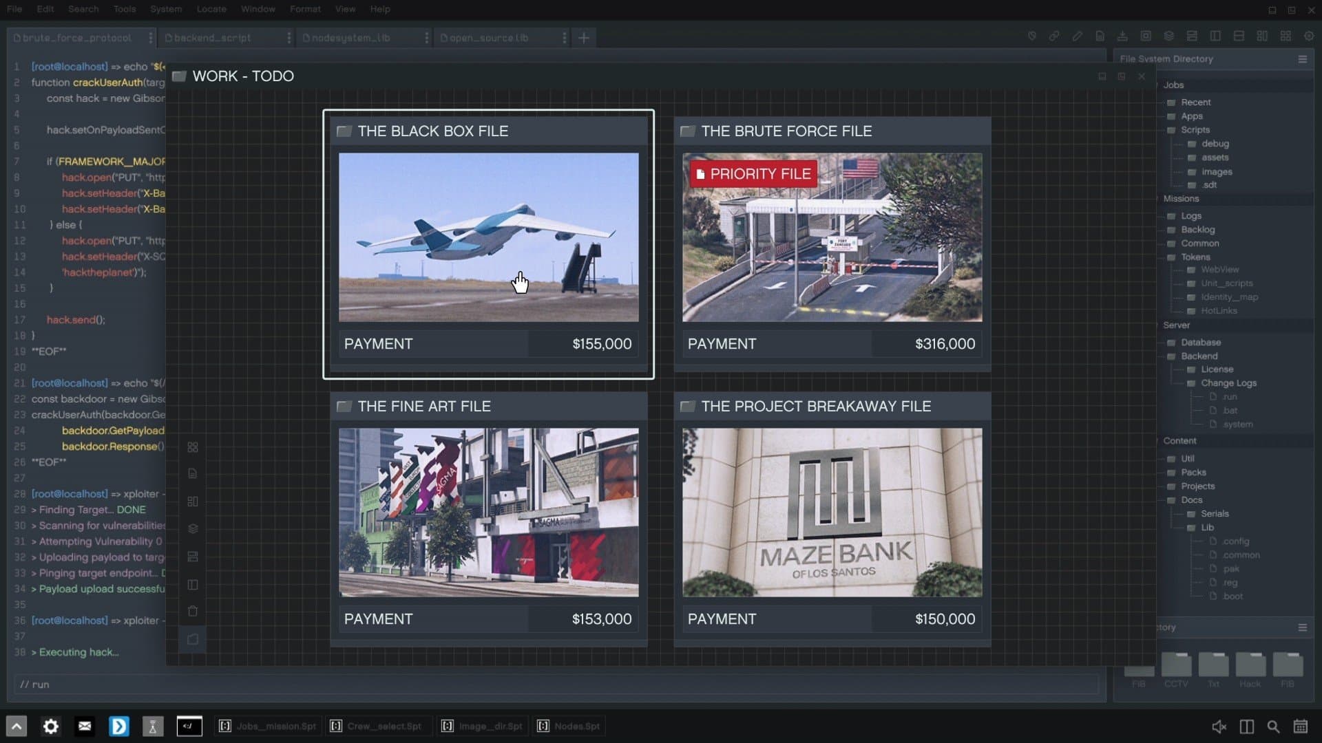
Task: Collapse the Content section header
Action: (x=1179, y=441)
